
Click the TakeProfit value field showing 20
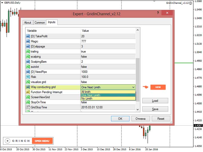[108, 36]
